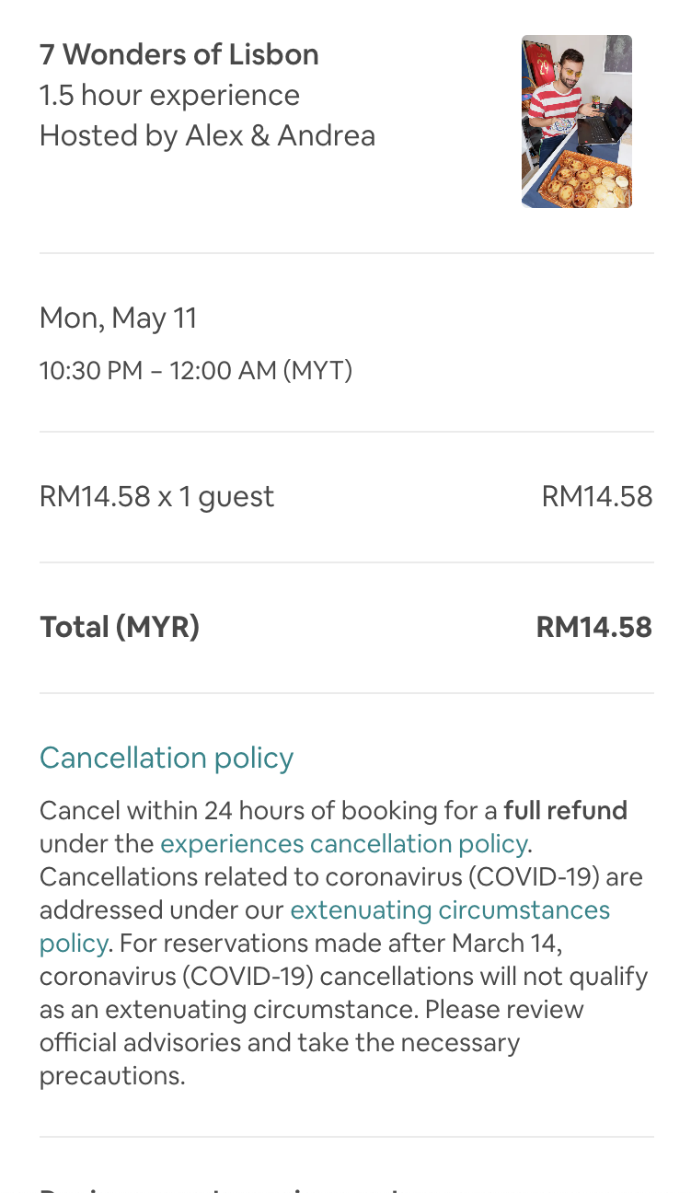
Task: Click the bold "full refund" text
Action: click(565, 811)
